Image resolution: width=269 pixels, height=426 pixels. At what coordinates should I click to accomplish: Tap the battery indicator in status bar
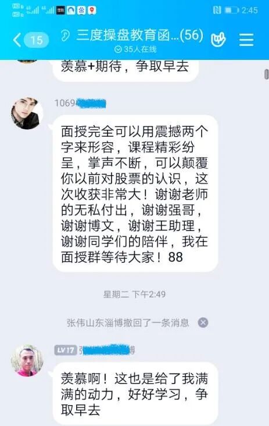coord(231,10)
